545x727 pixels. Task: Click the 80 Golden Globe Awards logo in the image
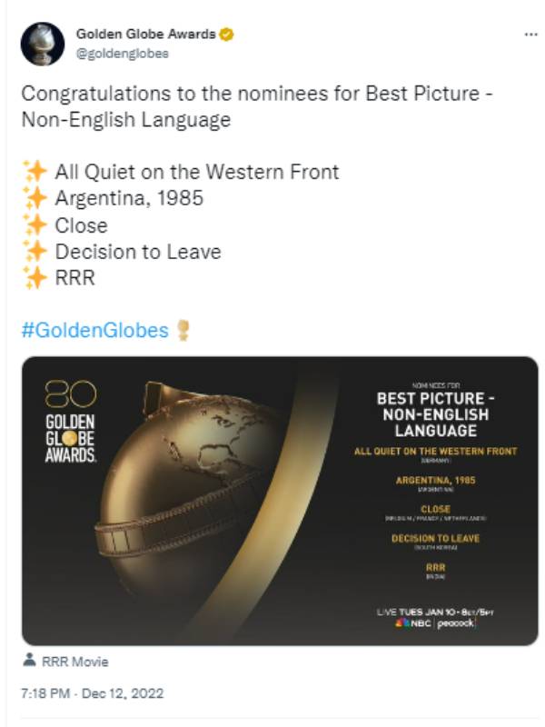71,422
